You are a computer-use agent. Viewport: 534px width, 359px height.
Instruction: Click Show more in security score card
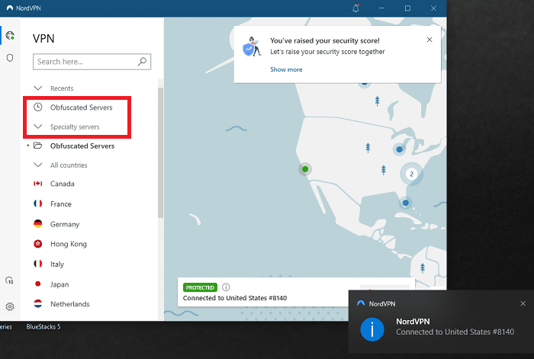[286, 69]
